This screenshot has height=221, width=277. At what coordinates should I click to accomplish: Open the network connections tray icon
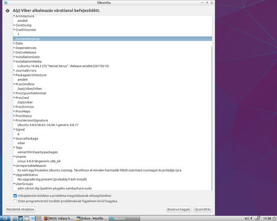[x=258, y=218]
